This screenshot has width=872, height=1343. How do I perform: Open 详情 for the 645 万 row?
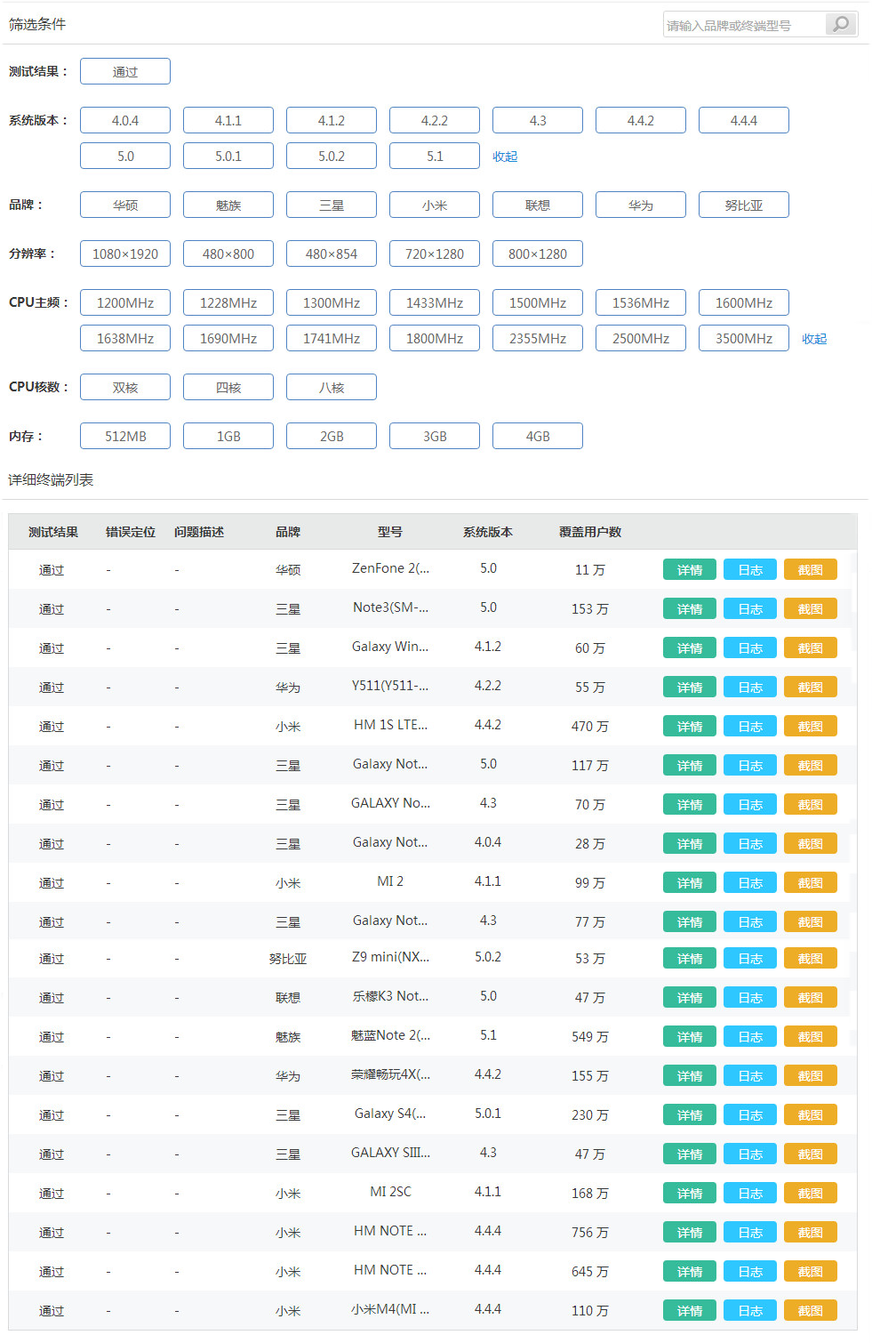tap(690, 1271)
